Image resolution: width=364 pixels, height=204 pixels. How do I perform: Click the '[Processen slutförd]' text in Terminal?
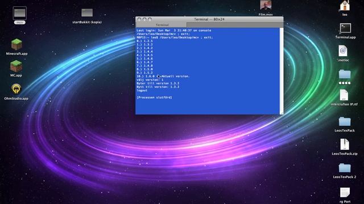point(154,97)
